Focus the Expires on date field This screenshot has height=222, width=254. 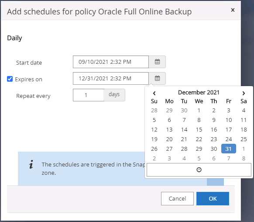[x=111, y=78]
